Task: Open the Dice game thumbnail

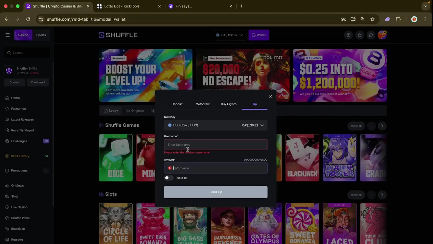Action: coord(116,158)
